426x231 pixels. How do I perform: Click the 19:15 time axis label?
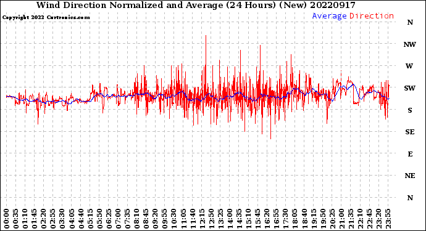(314, 219)
